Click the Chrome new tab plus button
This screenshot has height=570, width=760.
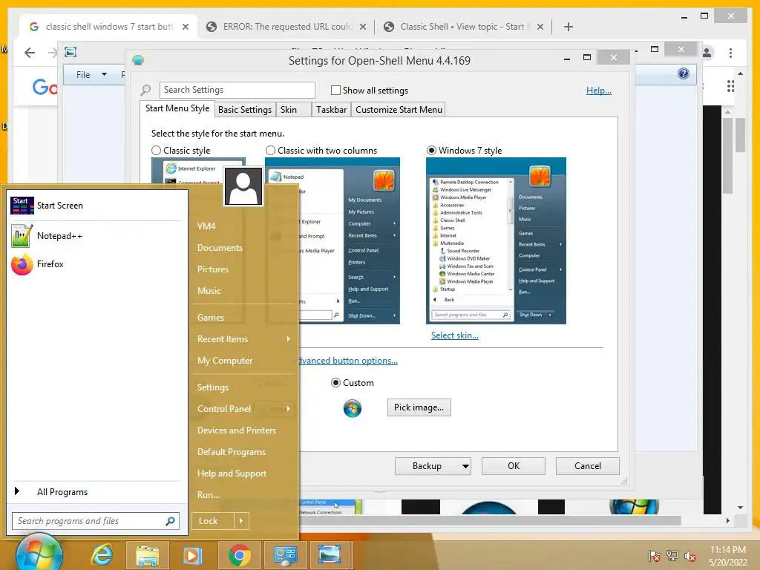click(x=569, y=27)
